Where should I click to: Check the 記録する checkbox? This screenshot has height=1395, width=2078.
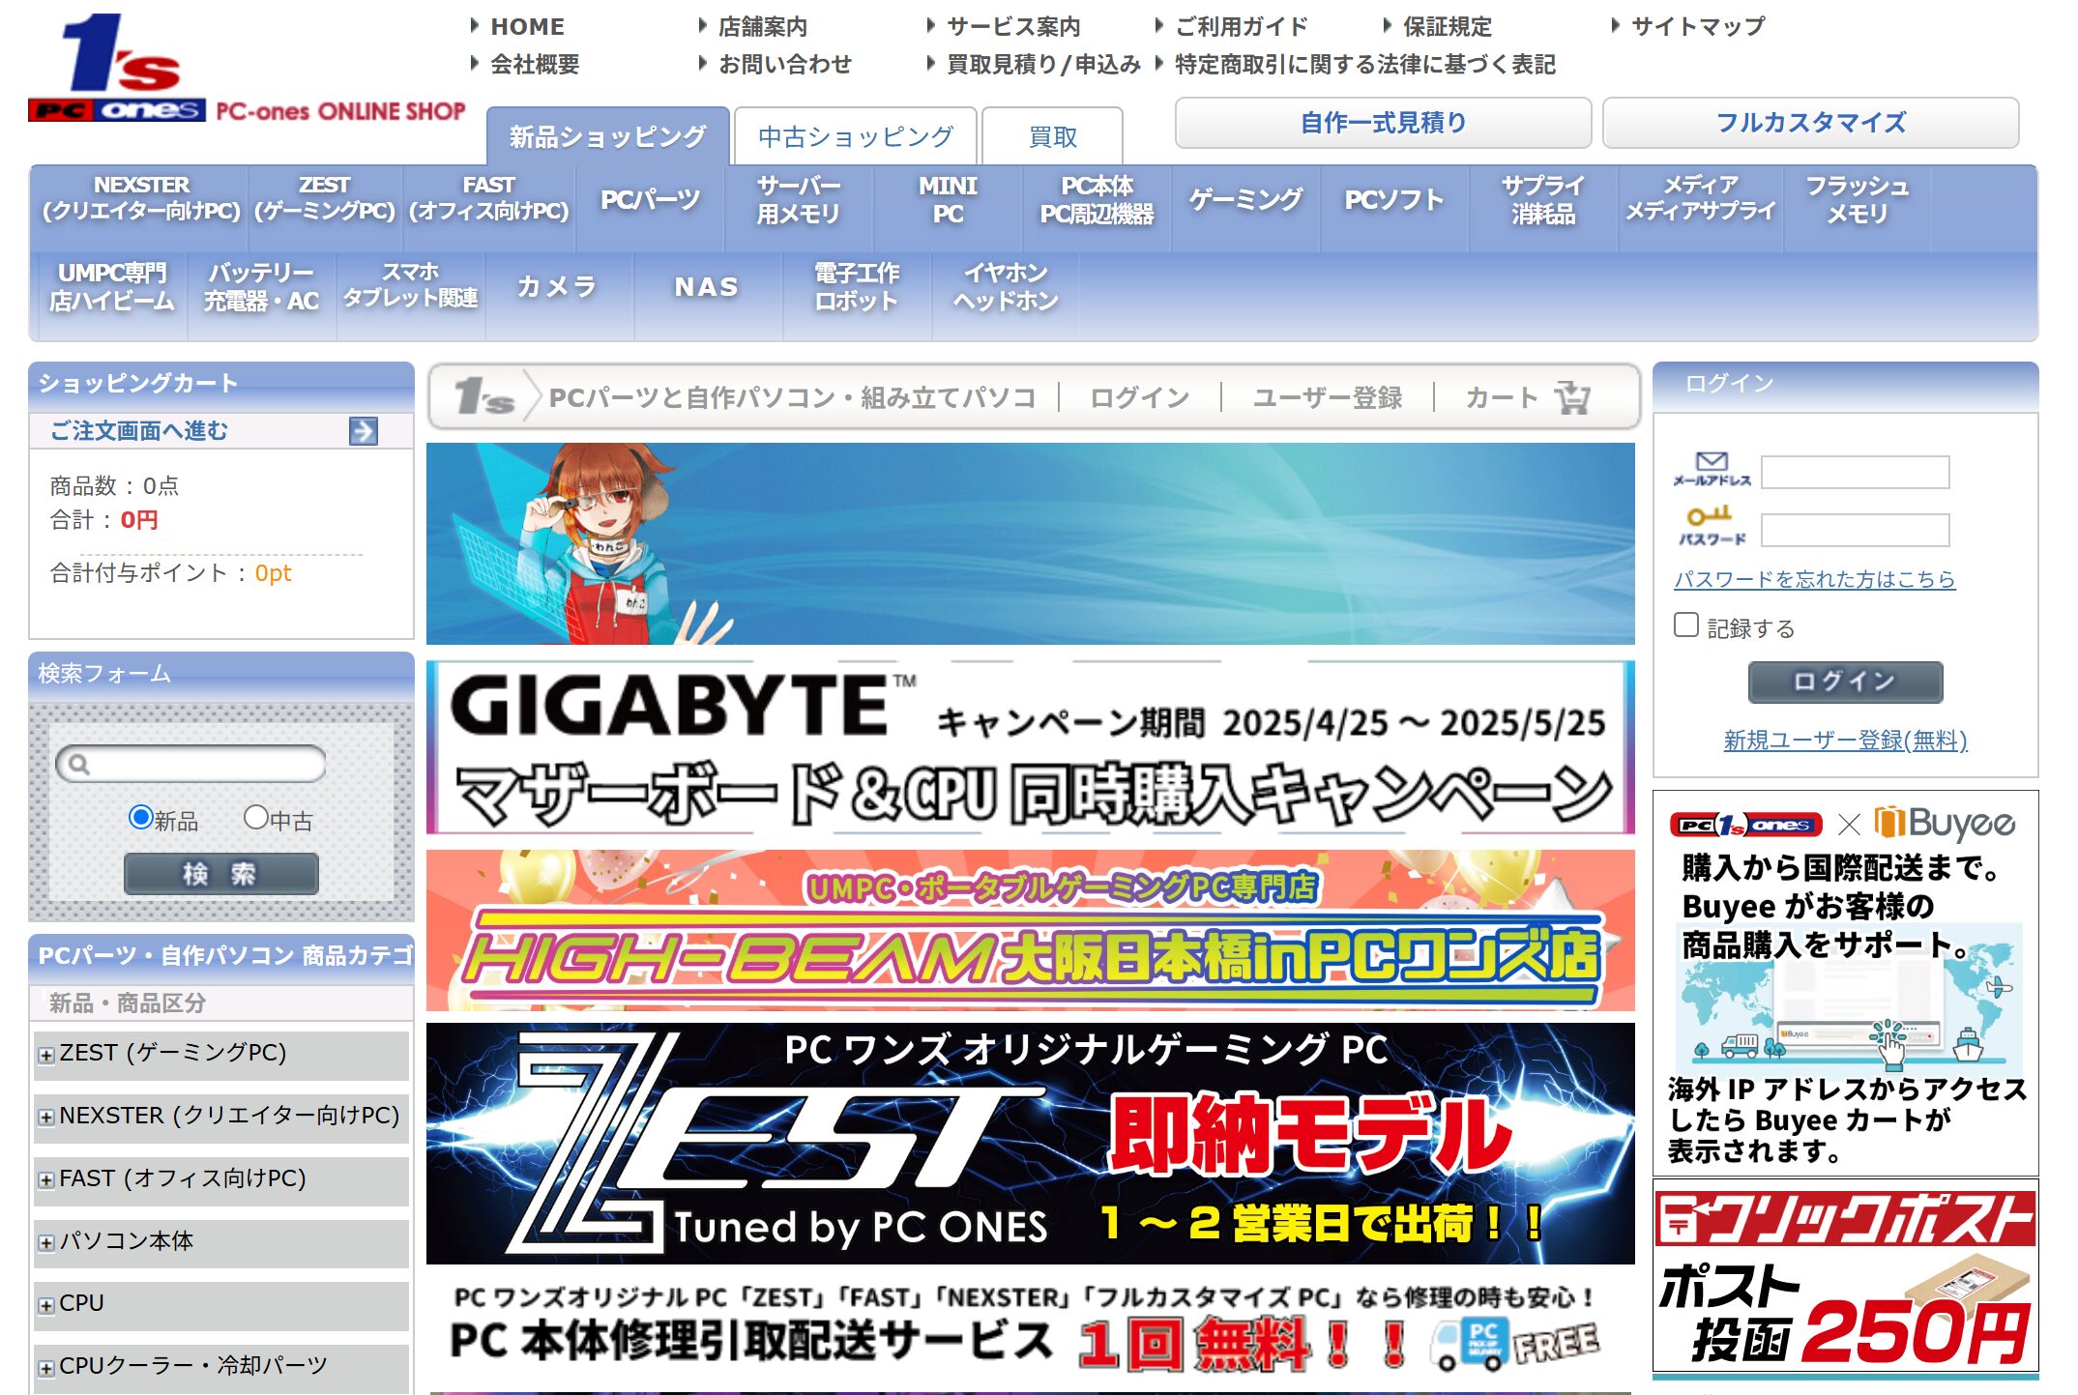[x=1685, y=625]
